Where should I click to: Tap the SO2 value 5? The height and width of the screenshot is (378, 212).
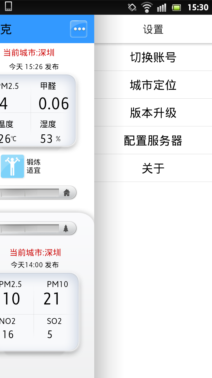50,334
